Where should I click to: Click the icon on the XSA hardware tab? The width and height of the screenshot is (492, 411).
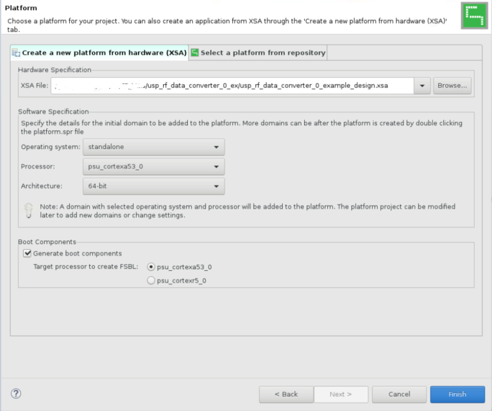click(x=16, y=53)
